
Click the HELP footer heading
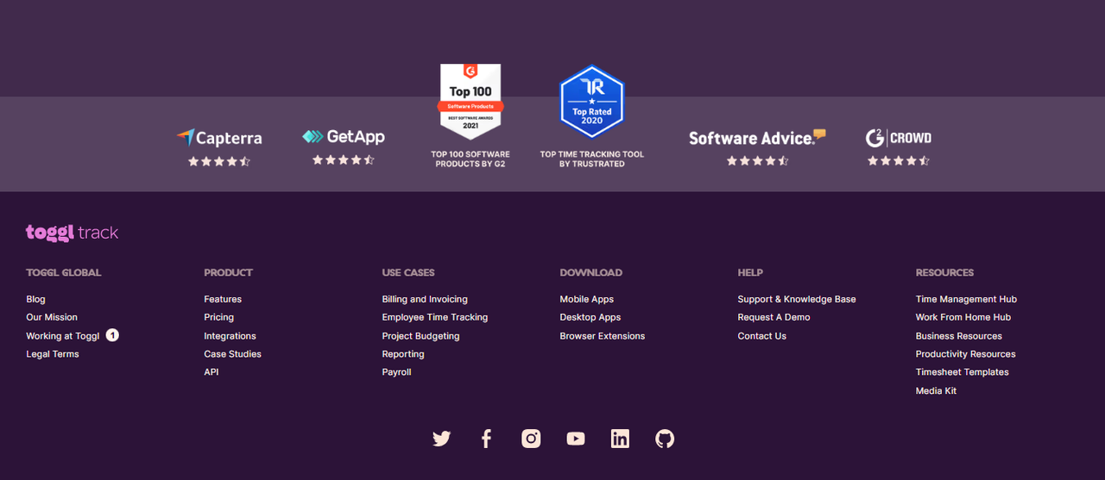[750, 272]
